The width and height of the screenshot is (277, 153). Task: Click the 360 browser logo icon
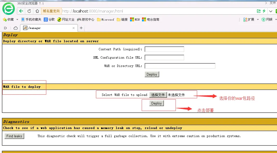[x=9, y=9]
